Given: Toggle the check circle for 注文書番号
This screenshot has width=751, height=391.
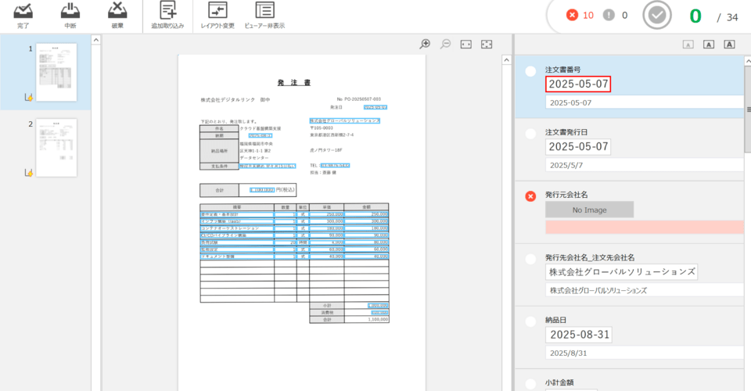Looking at the screenshot, I should click(530, 71).
